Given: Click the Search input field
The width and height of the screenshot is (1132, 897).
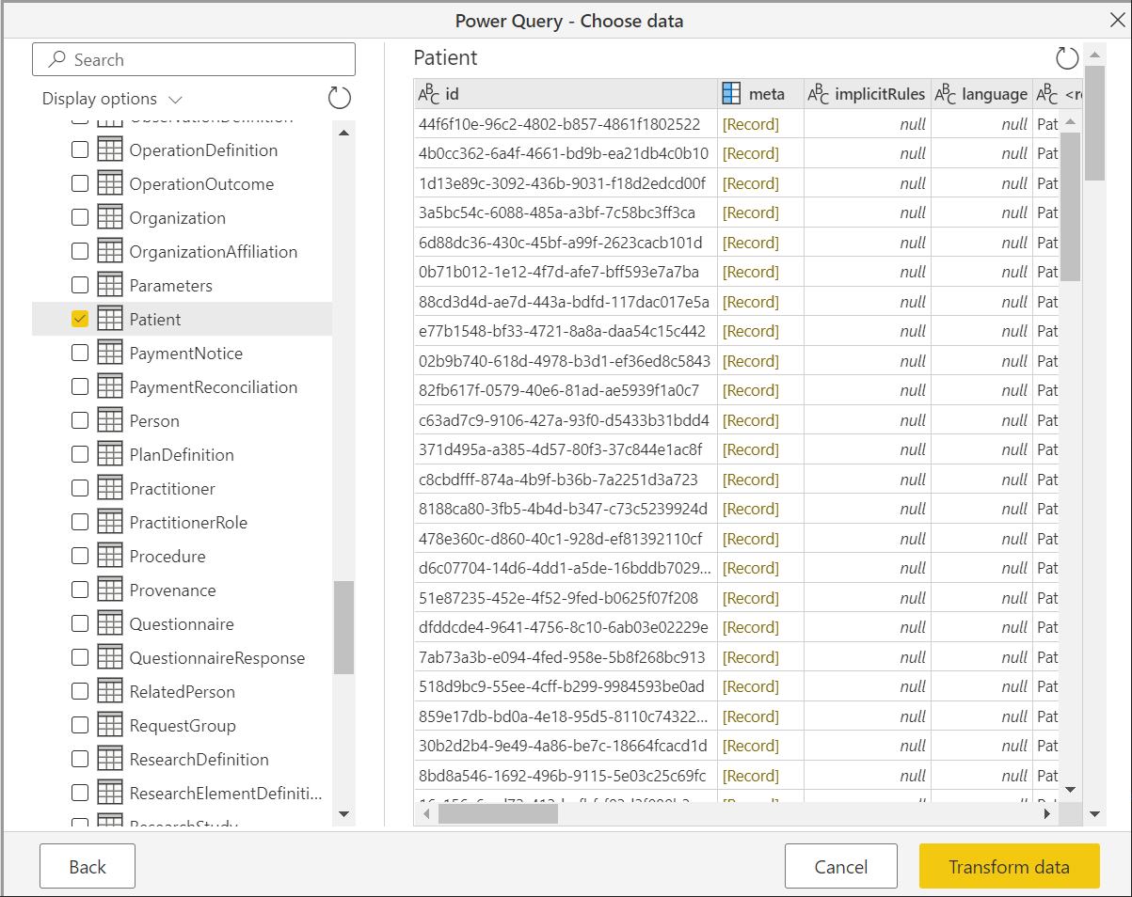Looking at the screenshot, I should click(x=194, y=59).
